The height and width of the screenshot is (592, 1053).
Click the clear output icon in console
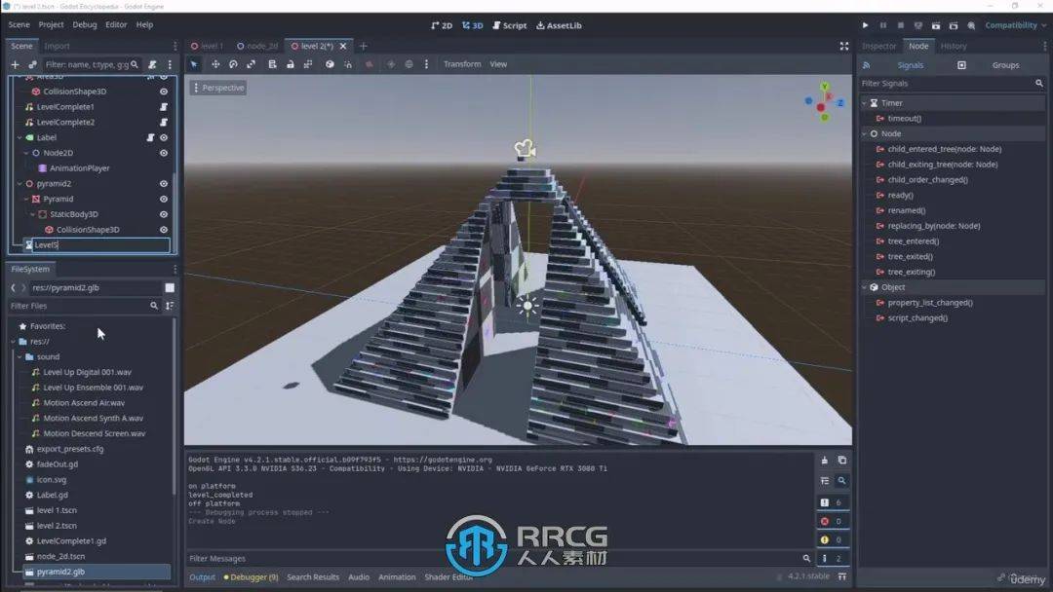click(x=825, y=461)
